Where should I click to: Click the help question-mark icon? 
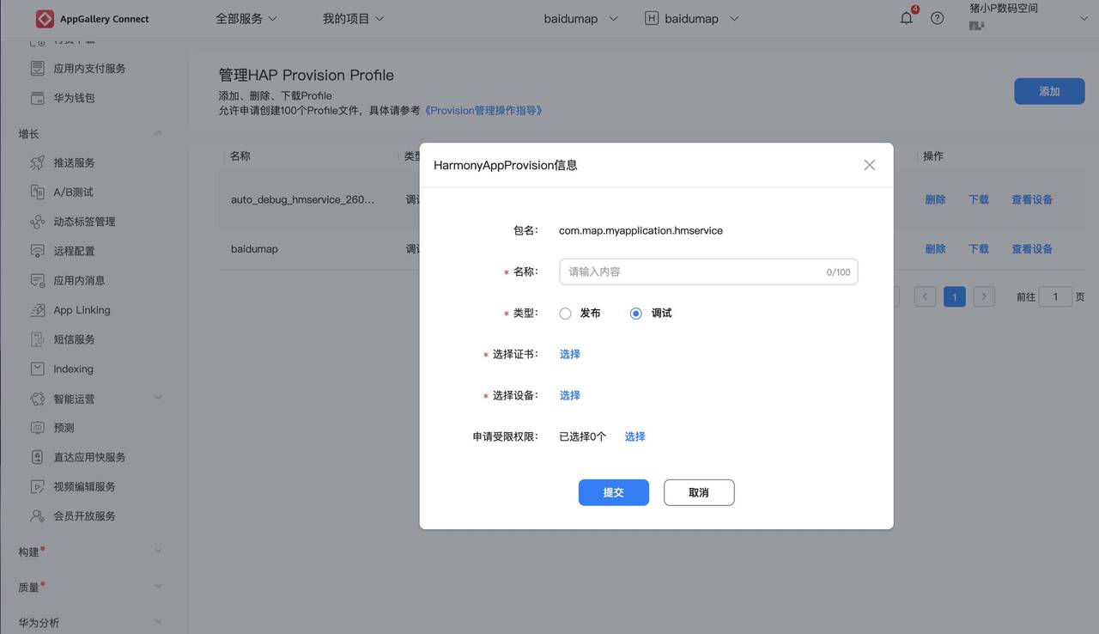coord(937,17)
